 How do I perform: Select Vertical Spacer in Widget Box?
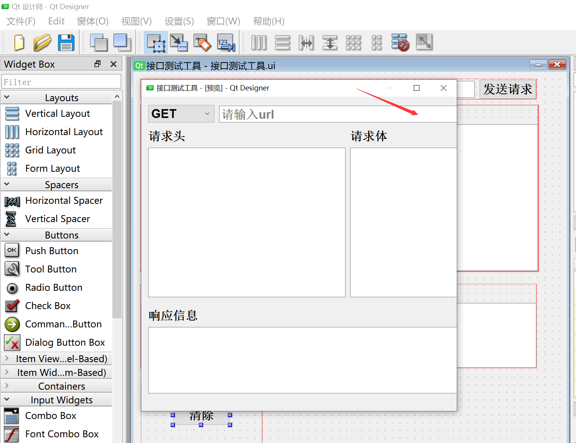point(57,219)
